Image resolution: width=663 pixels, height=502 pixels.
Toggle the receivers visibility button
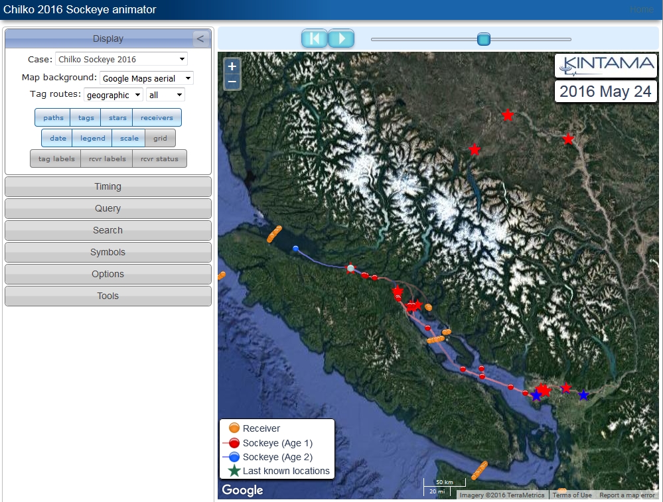click(x=157, y=118)
